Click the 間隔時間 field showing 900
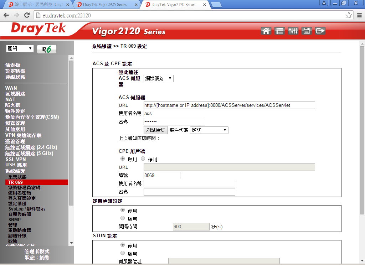 [191, 227]
